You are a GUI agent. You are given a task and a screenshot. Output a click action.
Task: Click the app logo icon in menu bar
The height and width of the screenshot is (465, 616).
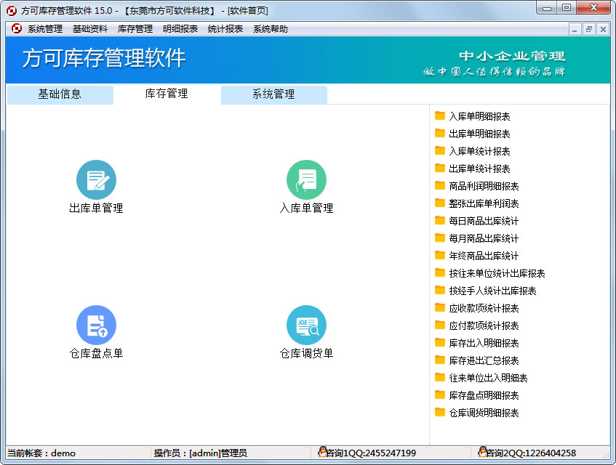[16, 29]
